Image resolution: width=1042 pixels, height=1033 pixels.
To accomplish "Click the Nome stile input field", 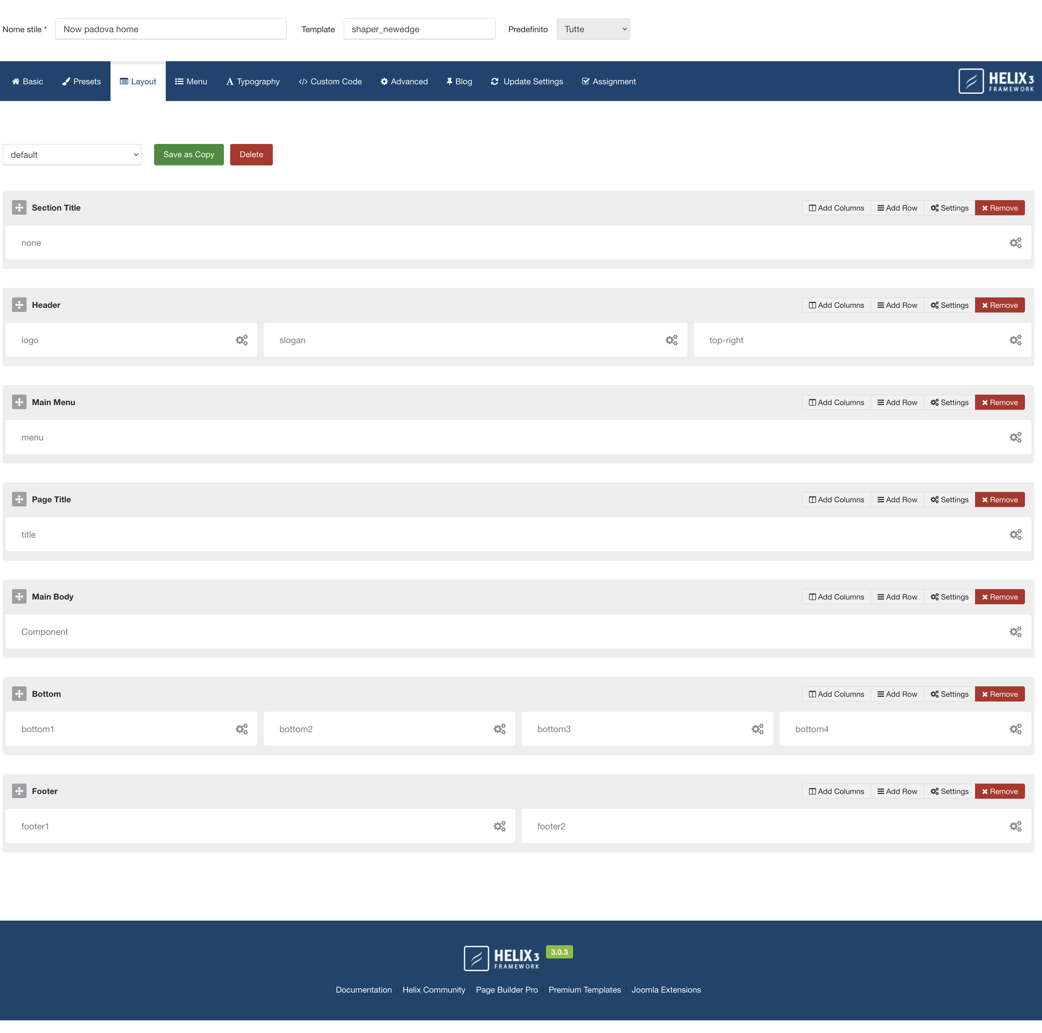I will click(x=171, y=29).
